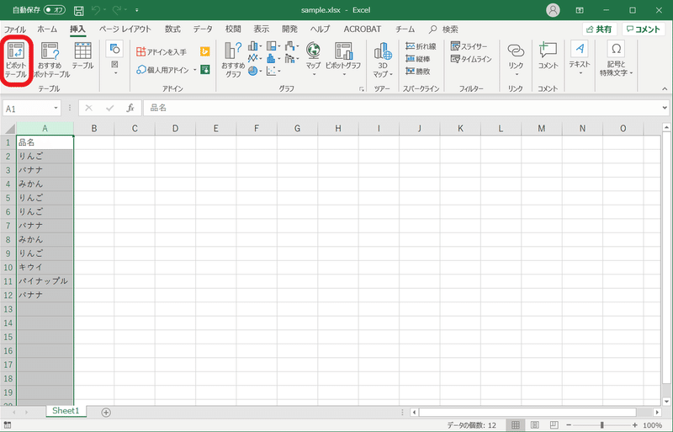
Task: Switch to the データ (Data) tab
Action: click(x=203, y=29)
